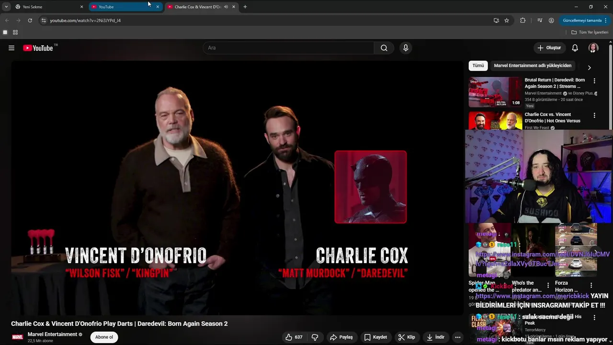Reload the current page
The width and height of the screenshot is (613, 345).
pyautogui.click(x=30, y=21)
